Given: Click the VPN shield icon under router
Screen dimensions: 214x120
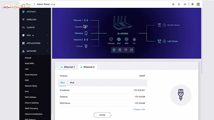Looking at the screenshot, I should 127,39.
